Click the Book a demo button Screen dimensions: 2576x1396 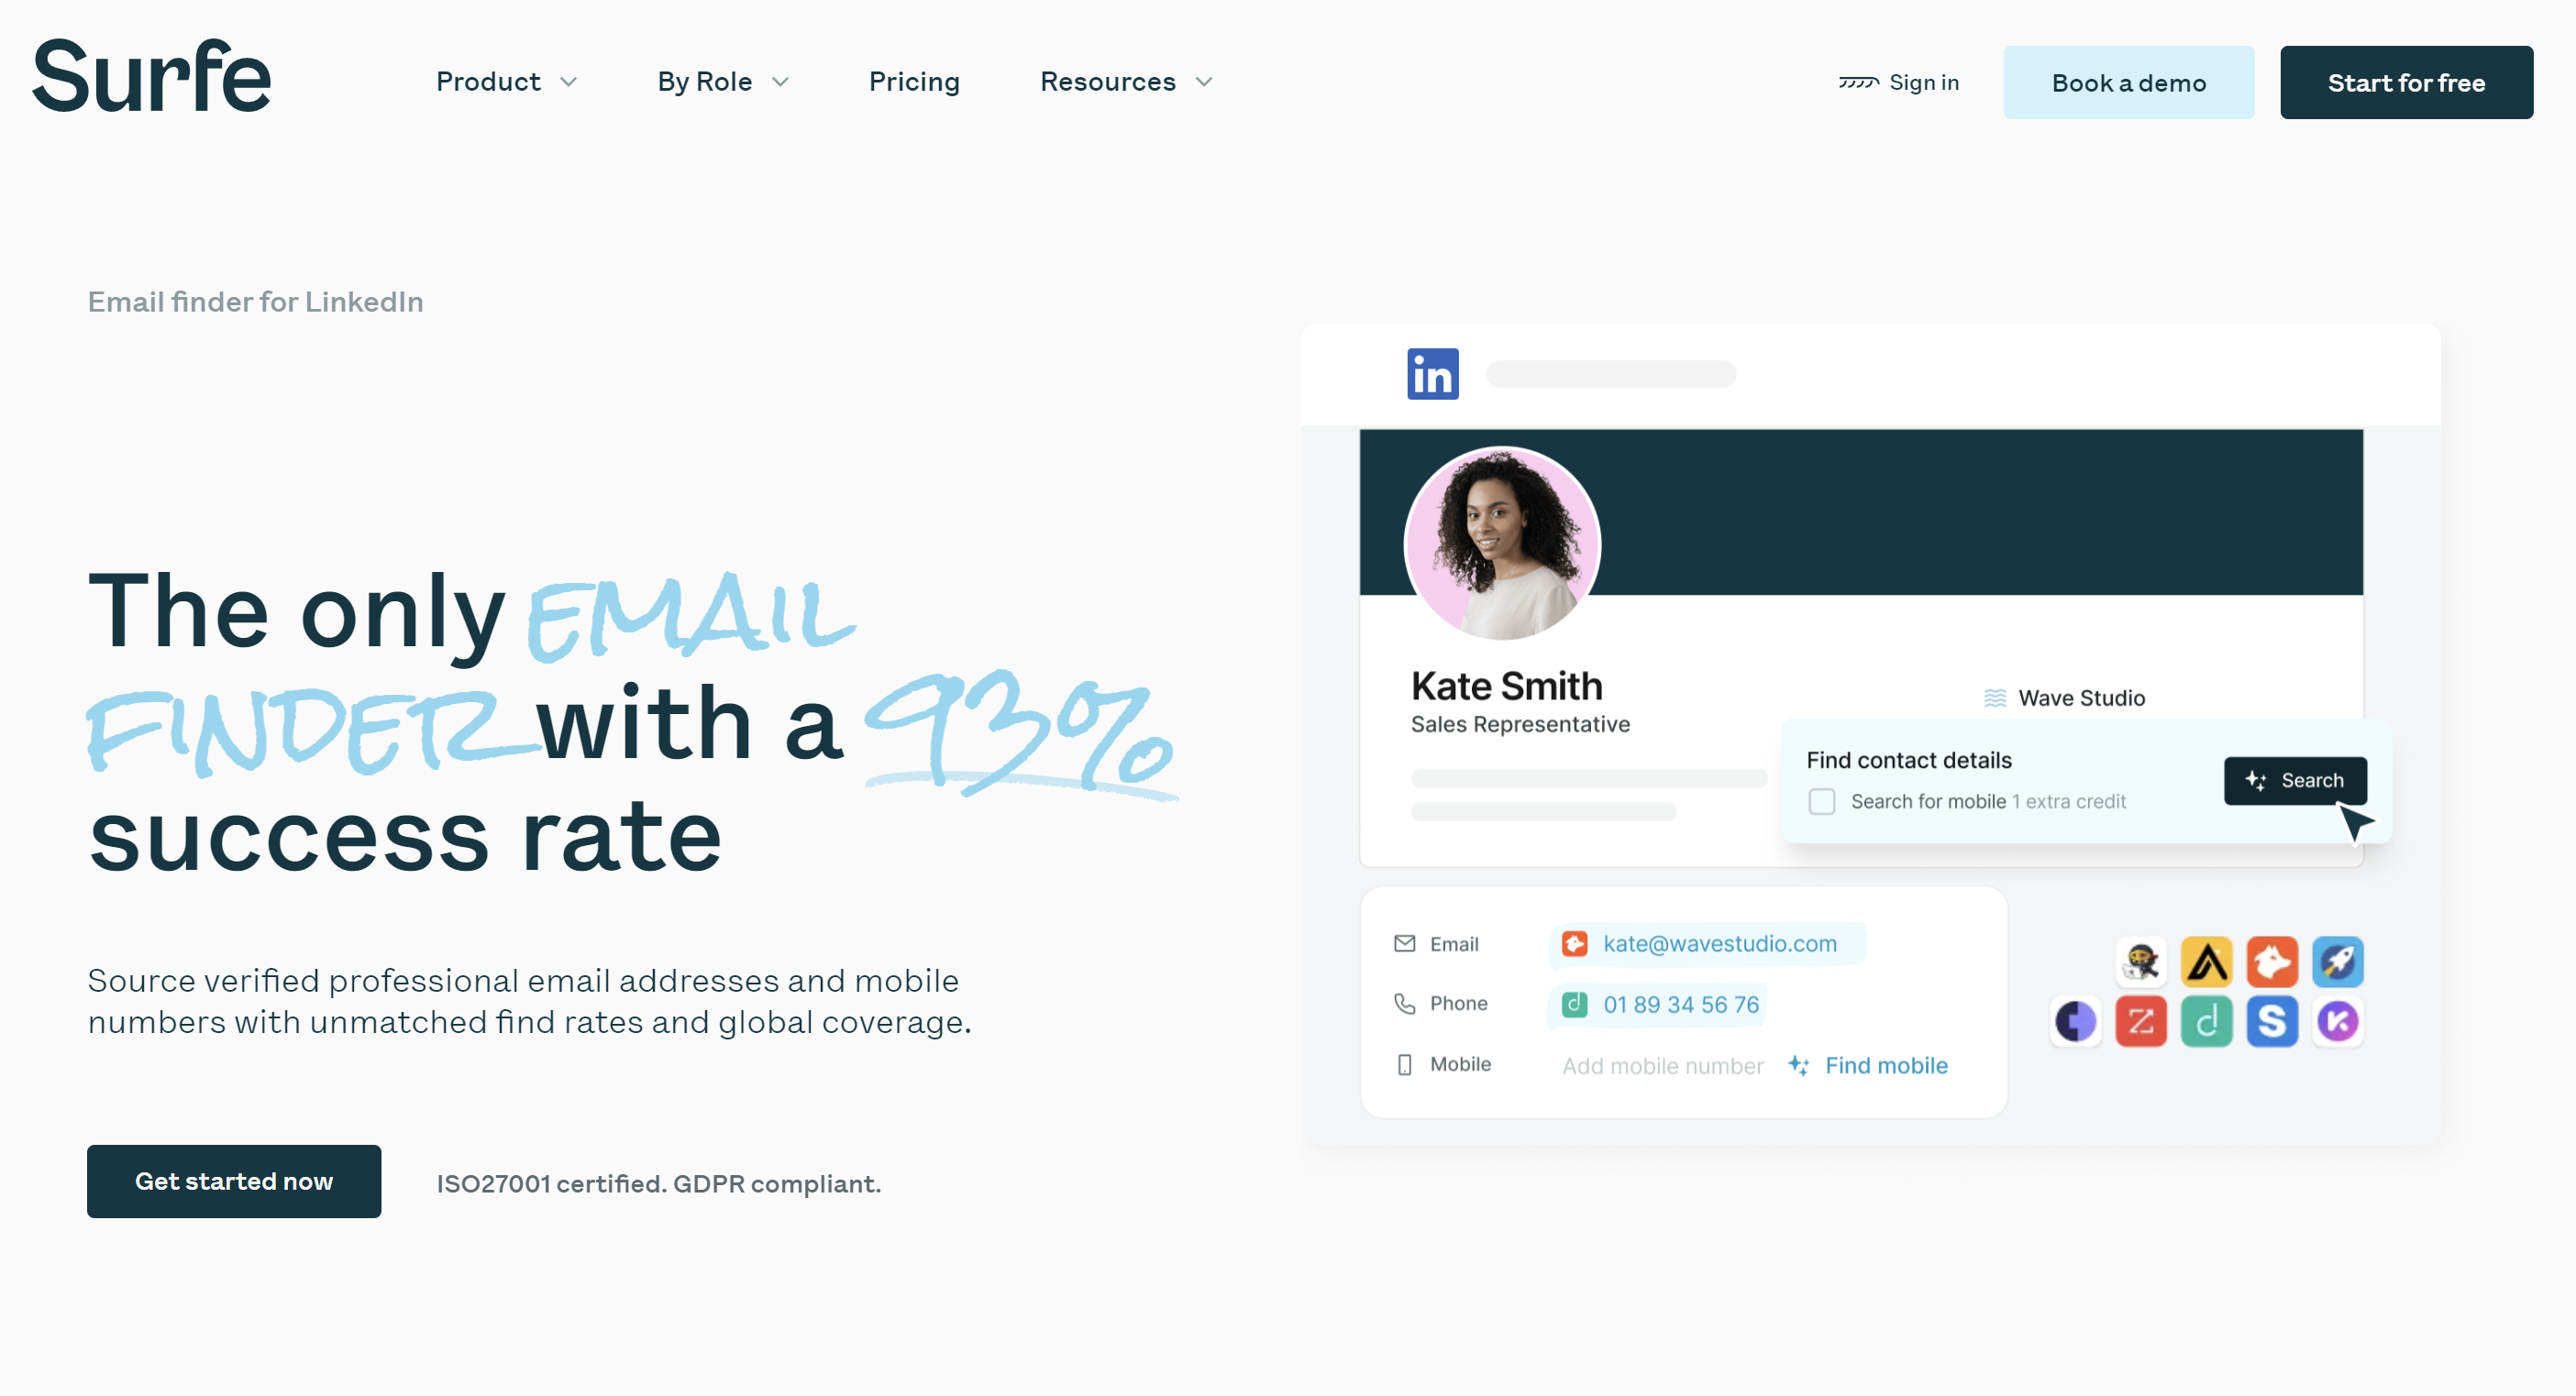coord(2130,82)
